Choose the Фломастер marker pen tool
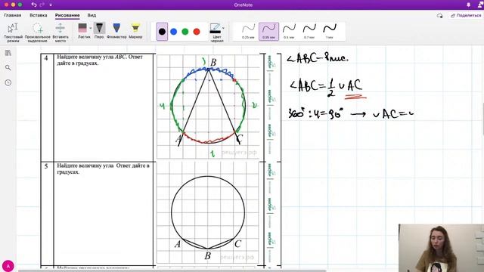 (x=116, y=31)
